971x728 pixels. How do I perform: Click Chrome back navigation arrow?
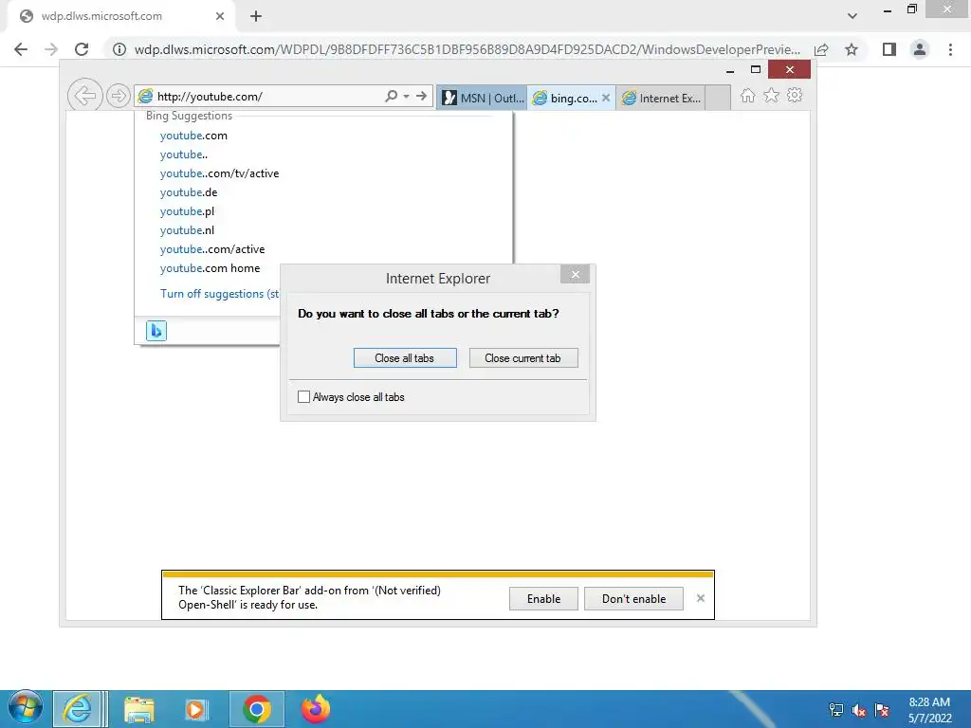click(x=21, y=49)
